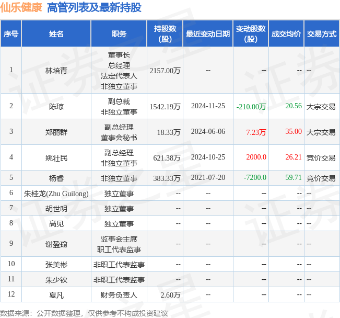The height and width of the screenshot is (318, 340).
Task: Click the change value 2000.0
Action: tap(256, 157)
